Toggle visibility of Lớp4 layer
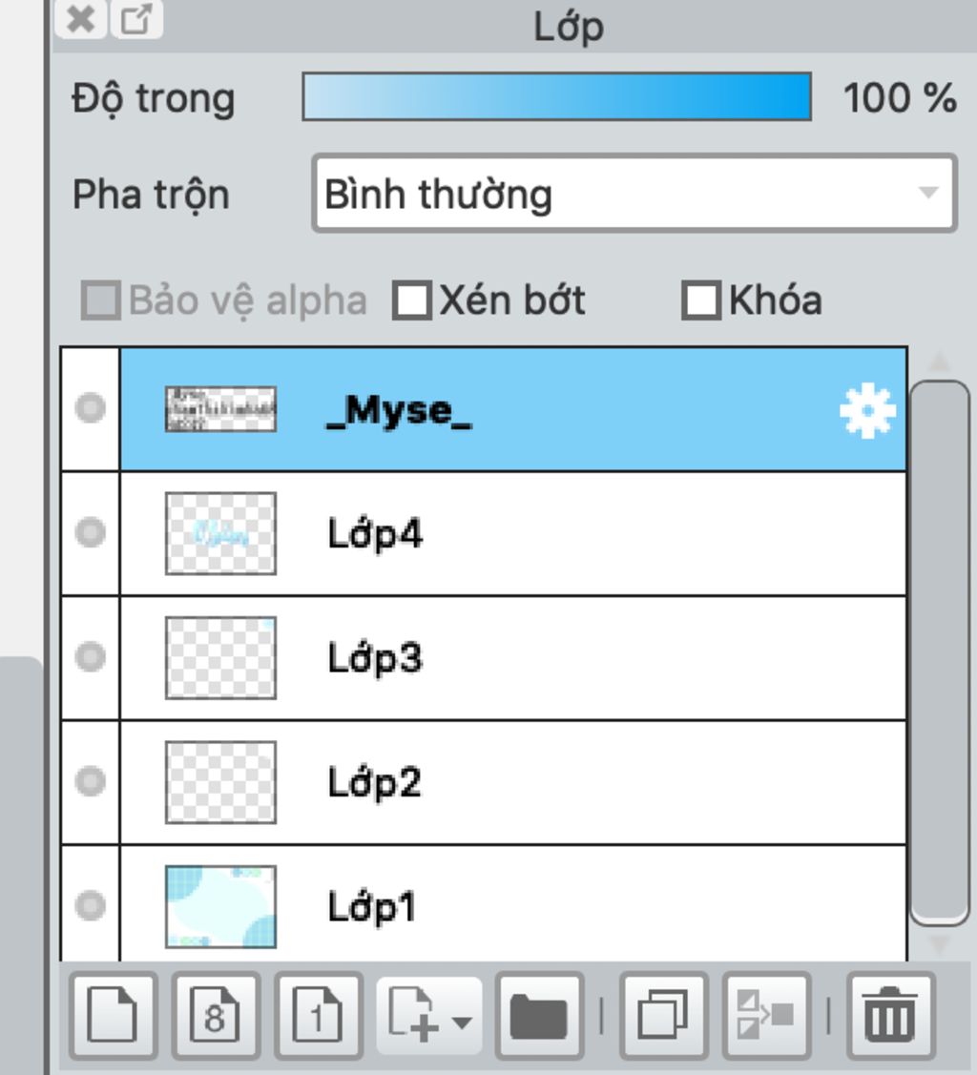 (91, 532)
